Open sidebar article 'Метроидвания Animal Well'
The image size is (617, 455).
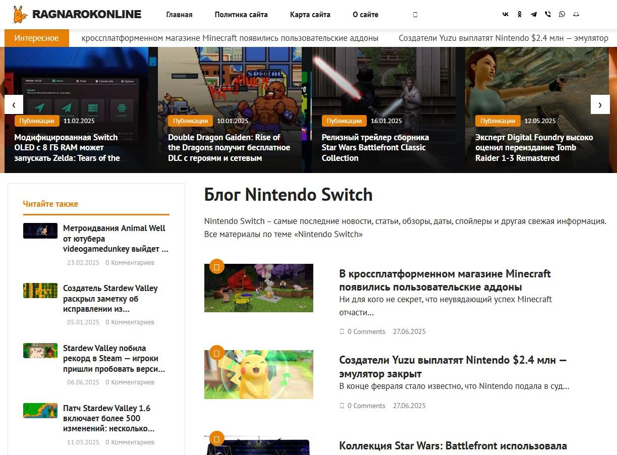[116, 238]
